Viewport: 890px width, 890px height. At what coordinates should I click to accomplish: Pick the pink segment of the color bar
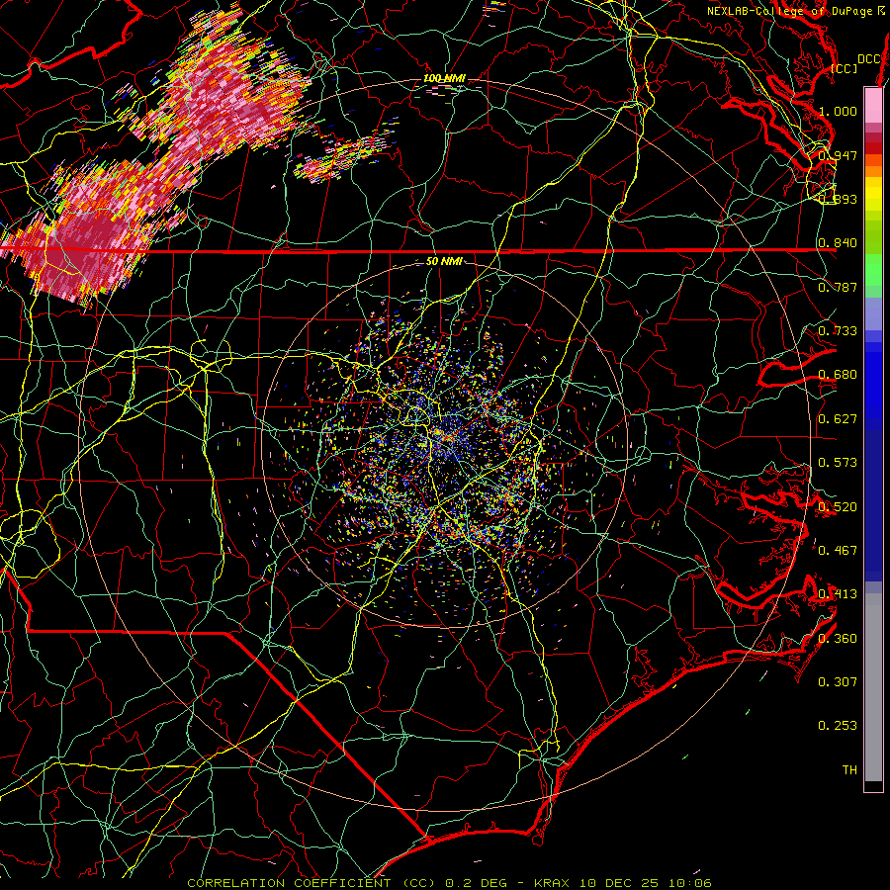point(873,105)
